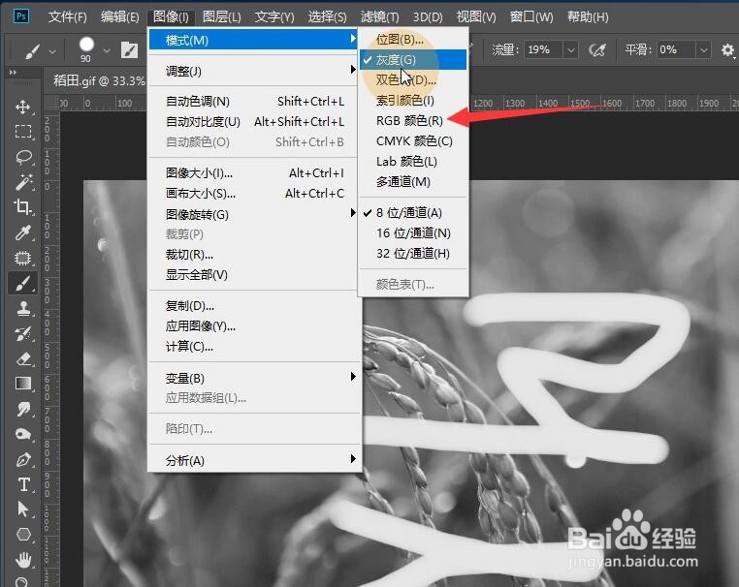Image resolution: width=739 pixels, height=587 pixels.
Task: Switch to RGB 颜色(R) mode
Action: 413,121
